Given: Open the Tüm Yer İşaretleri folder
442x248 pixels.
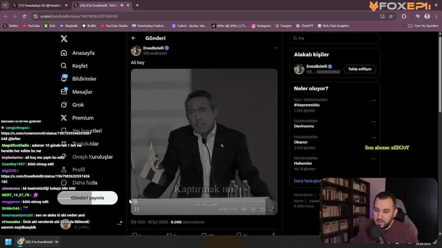Looking at the screenshot, I should click(423, 26).
